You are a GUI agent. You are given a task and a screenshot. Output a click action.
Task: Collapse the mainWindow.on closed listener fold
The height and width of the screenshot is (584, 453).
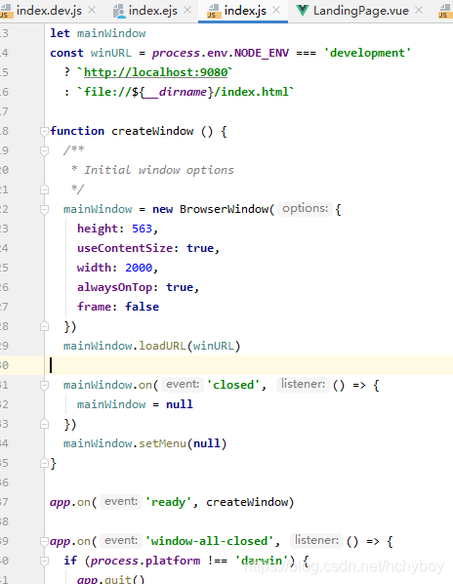click(x=44, y=385)
